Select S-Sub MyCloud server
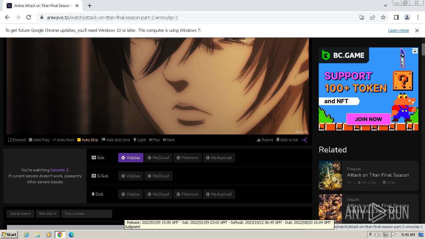425x239 pixels. coord(158,176)
